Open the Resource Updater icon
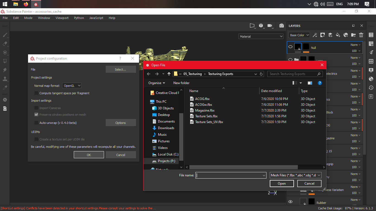 pos(5,109)
